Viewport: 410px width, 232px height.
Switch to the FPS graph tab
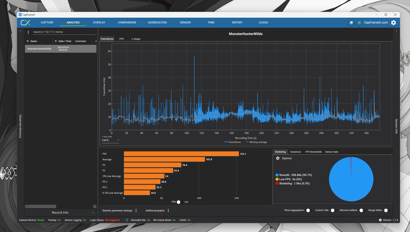(x=122, y=39)
